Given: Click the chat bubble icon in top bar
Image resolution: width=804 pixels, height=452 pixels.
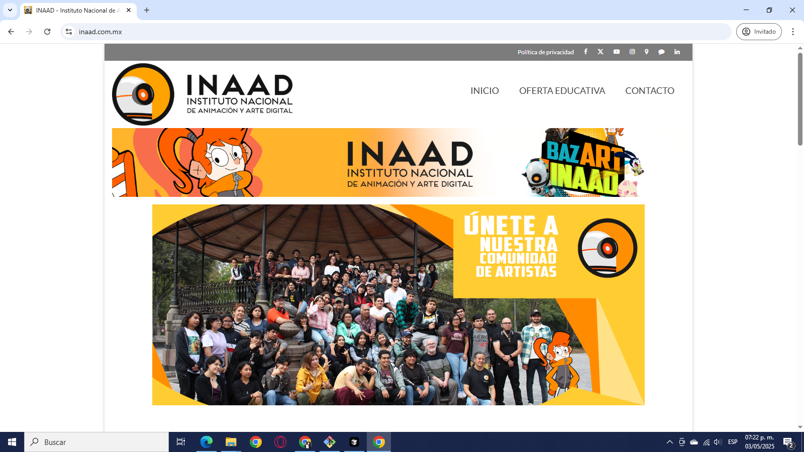Looking at the screenshot, I should (661, 52).
